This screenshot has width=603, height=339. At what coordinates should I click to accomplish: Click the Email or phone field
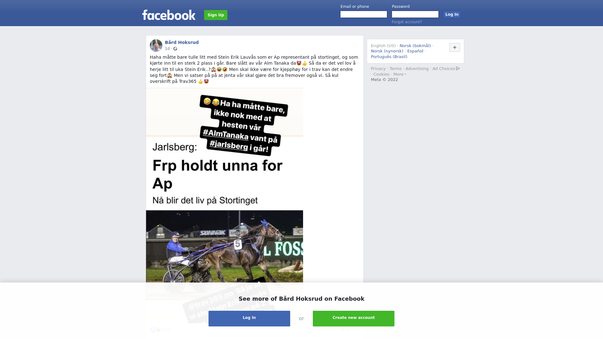tap(364, 14)
